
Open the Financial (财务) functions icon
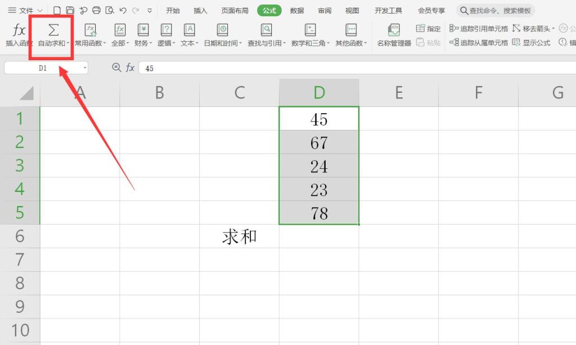click(x=143, y=30)
